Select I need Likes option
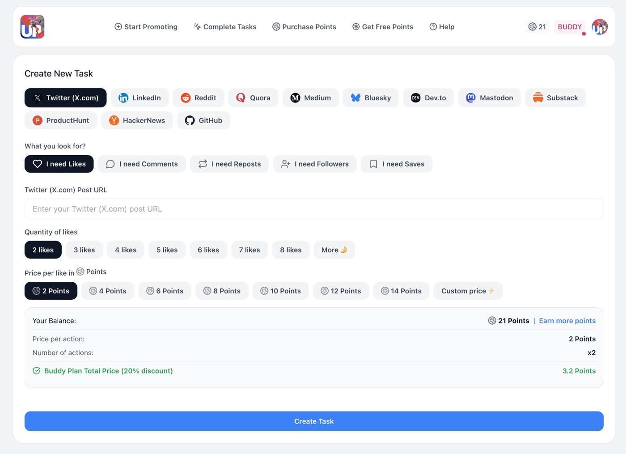626x454 pixels. pyautogui.click(x=59, y=164)
